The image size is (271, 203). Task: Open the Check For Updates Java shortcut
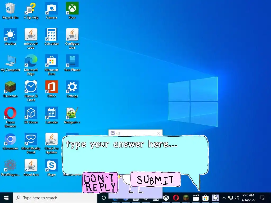point(52,144)
